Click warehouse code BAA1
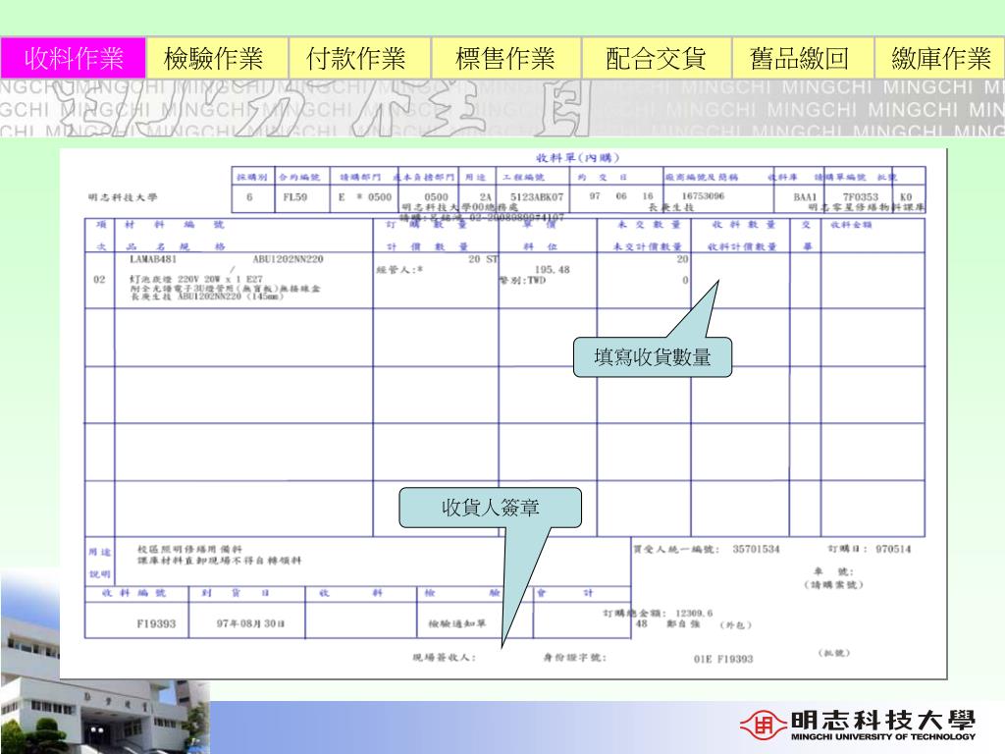The image size is (1005, 754). 805,196
